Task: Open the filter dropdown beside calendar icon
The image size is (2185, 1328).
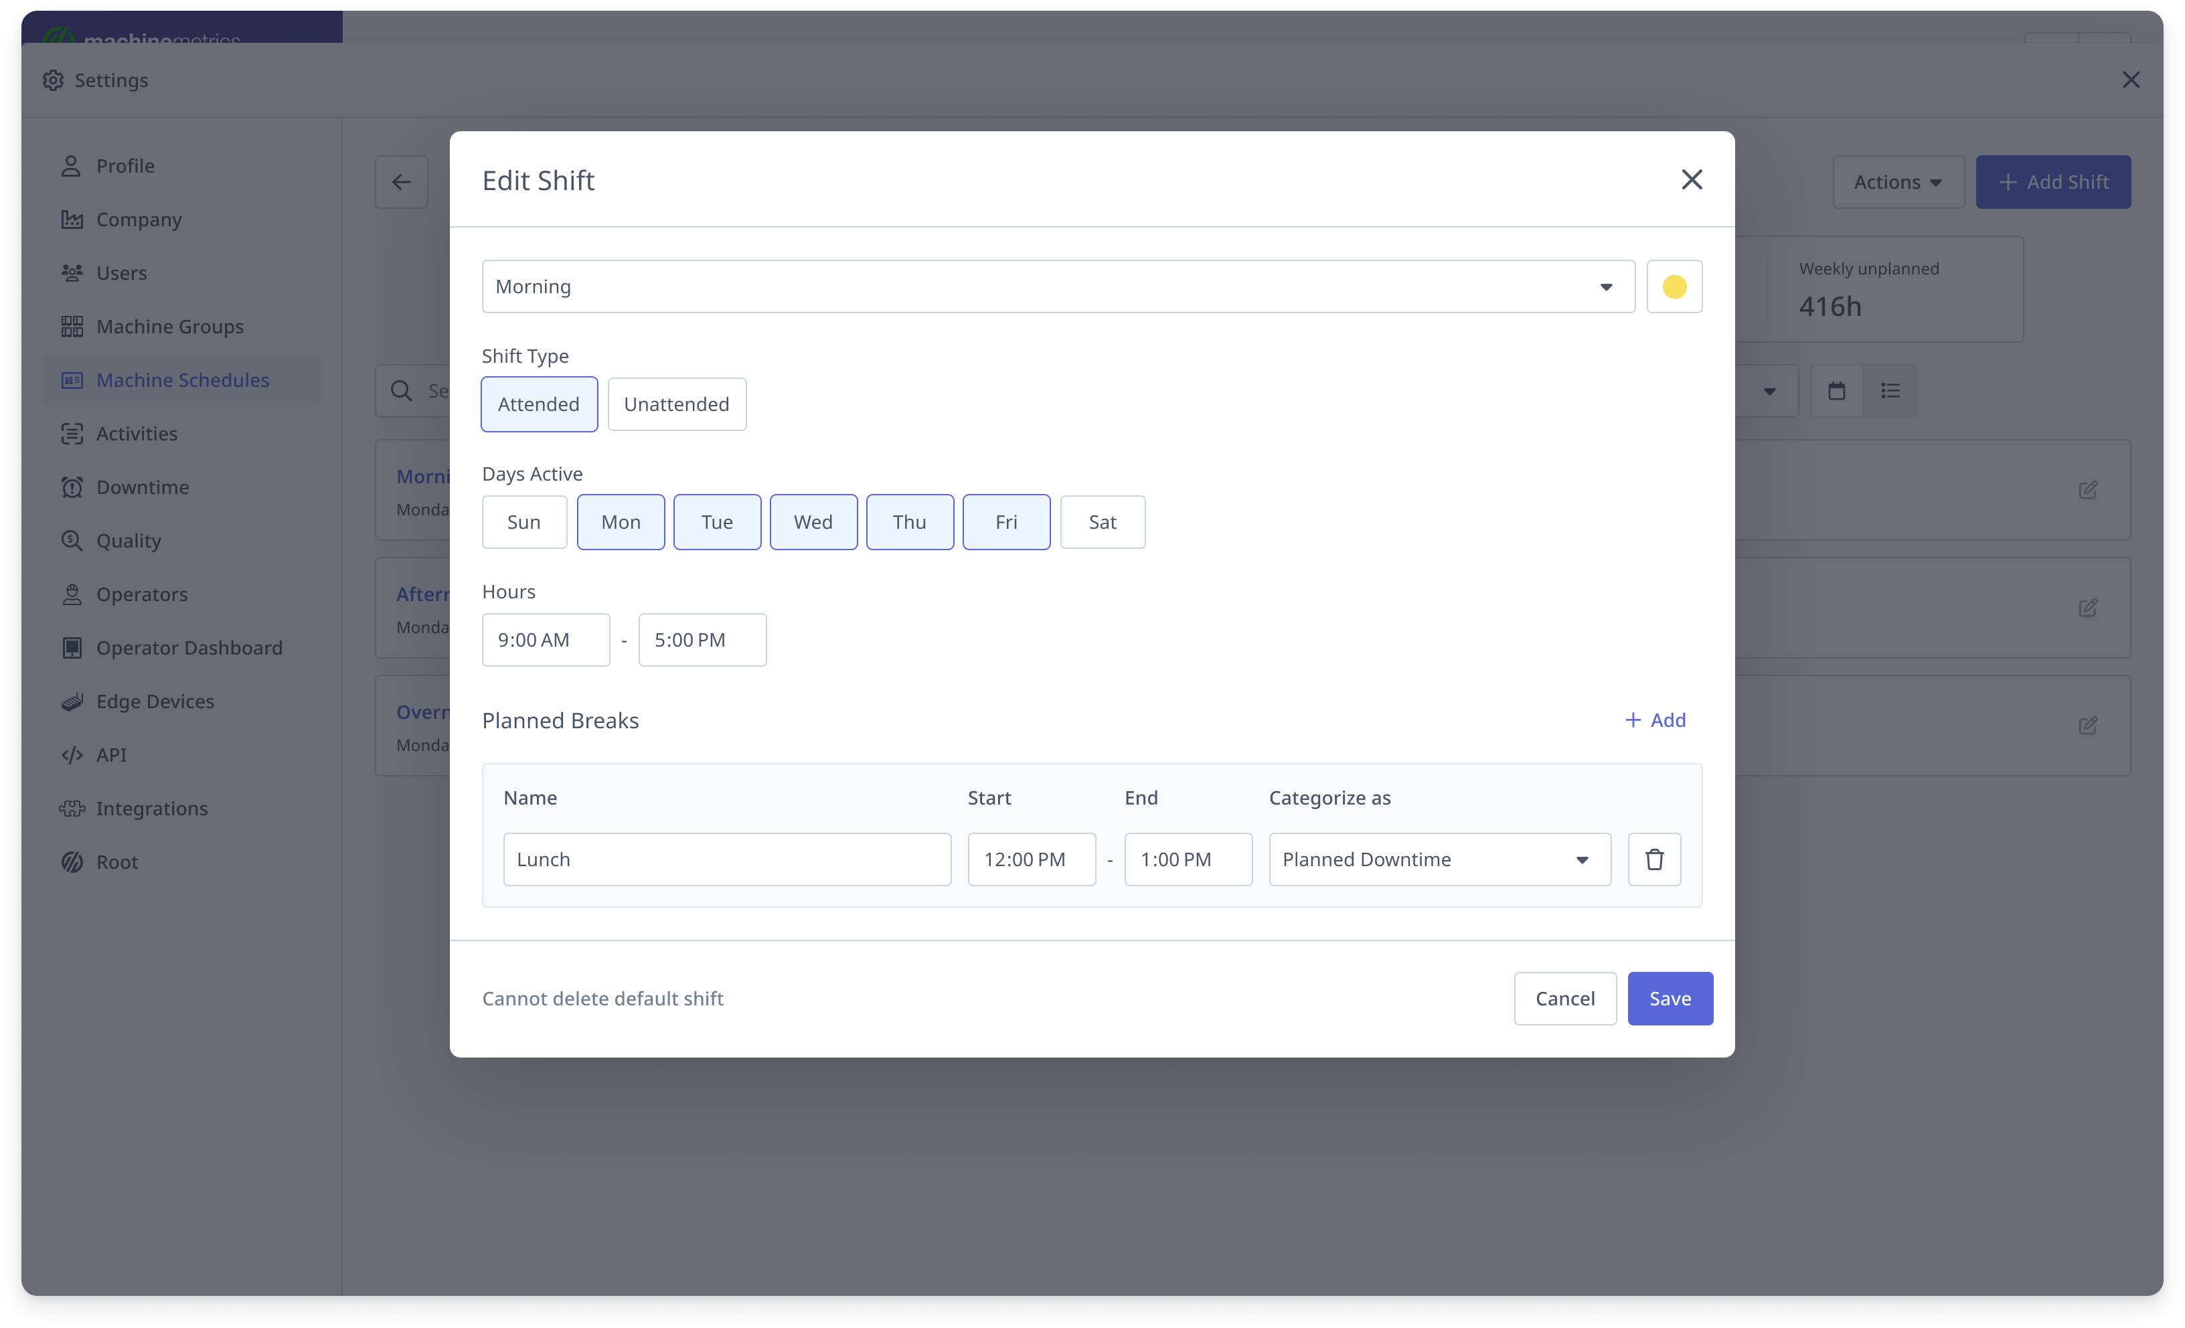Action: click(x=1769, y=390)
